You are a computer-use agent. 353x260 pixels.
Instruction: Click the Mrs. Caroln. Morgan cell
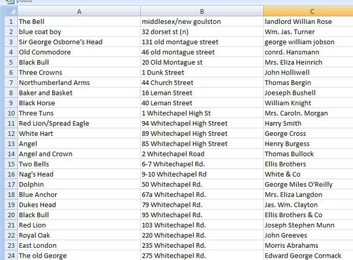308,113
